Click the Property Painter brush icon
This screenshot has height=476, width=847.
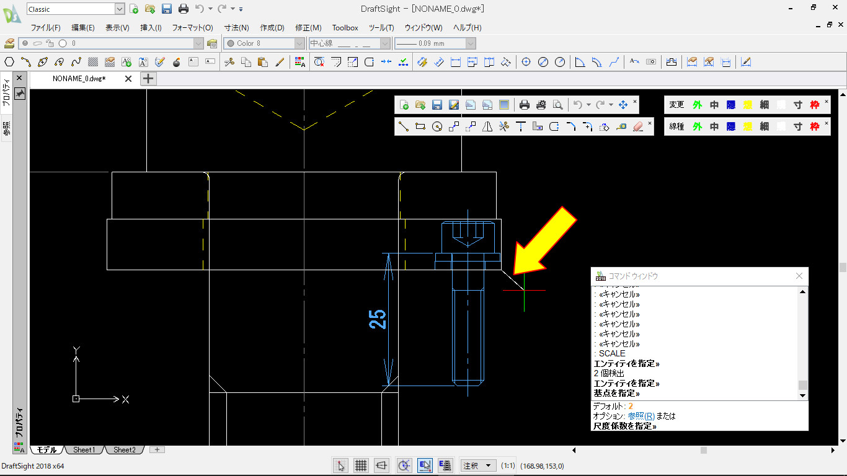pos(279,62)
